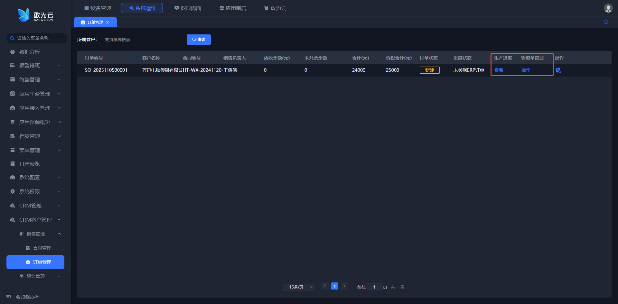Switch to the 设备管理 top menu
The image size is (618, 304).
click(98, 8)
